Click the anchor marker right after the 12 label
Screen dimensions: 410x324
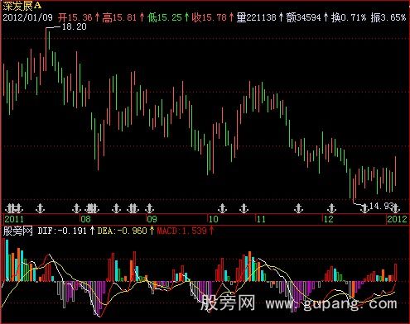(x=331, y=208)
